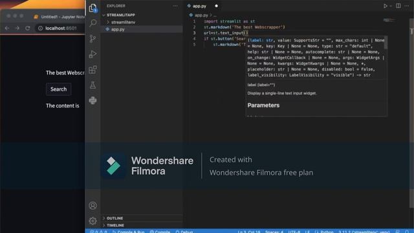Open the Accounts menu in the activity bar
This screenshot has height=233, width=414.
tap(93, 205)
